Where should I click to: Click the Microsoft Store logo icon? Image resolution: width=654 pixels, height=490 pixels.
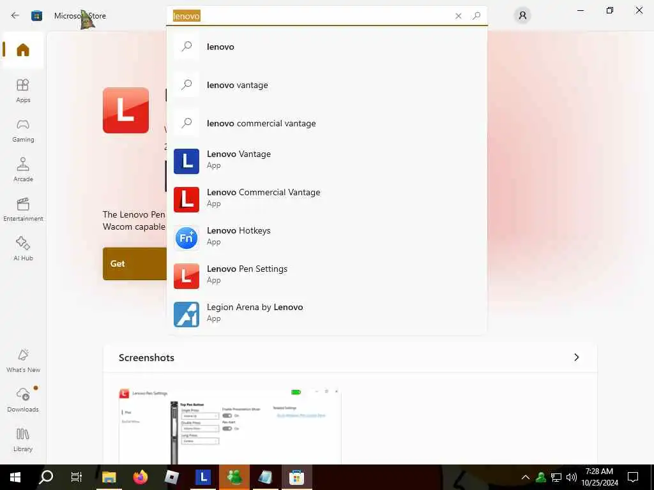[36, 16]
